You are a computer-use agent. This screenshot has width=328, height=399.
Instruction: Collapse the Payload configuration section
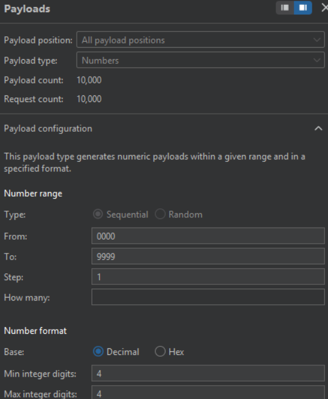(318, 128)
